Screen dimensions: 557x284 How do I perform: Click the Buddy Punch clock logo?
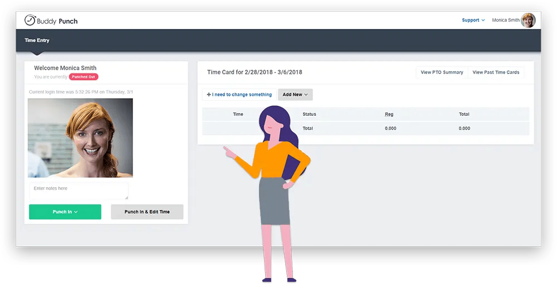30,20
